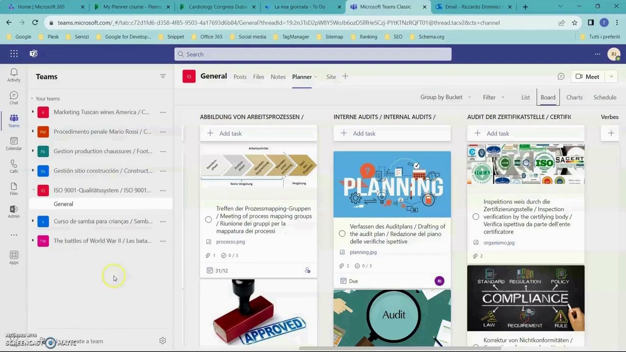The image size is (626, 352).
Task: Switch to Cardiology Congress Dubai browser tab
Action: tap(217, 7)
